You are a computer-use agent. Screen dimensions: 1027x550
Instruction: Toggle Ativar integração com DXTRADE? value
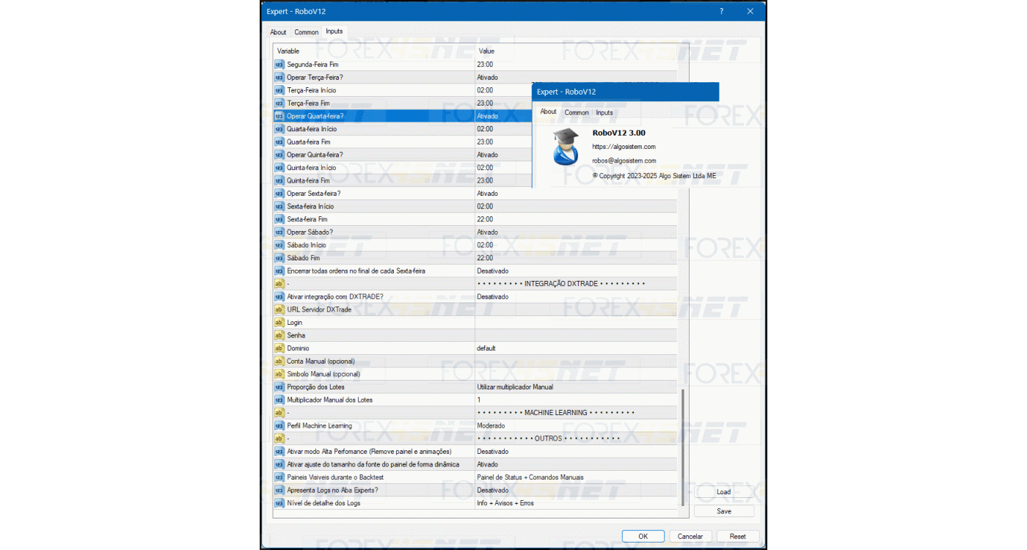coord(575,297)
